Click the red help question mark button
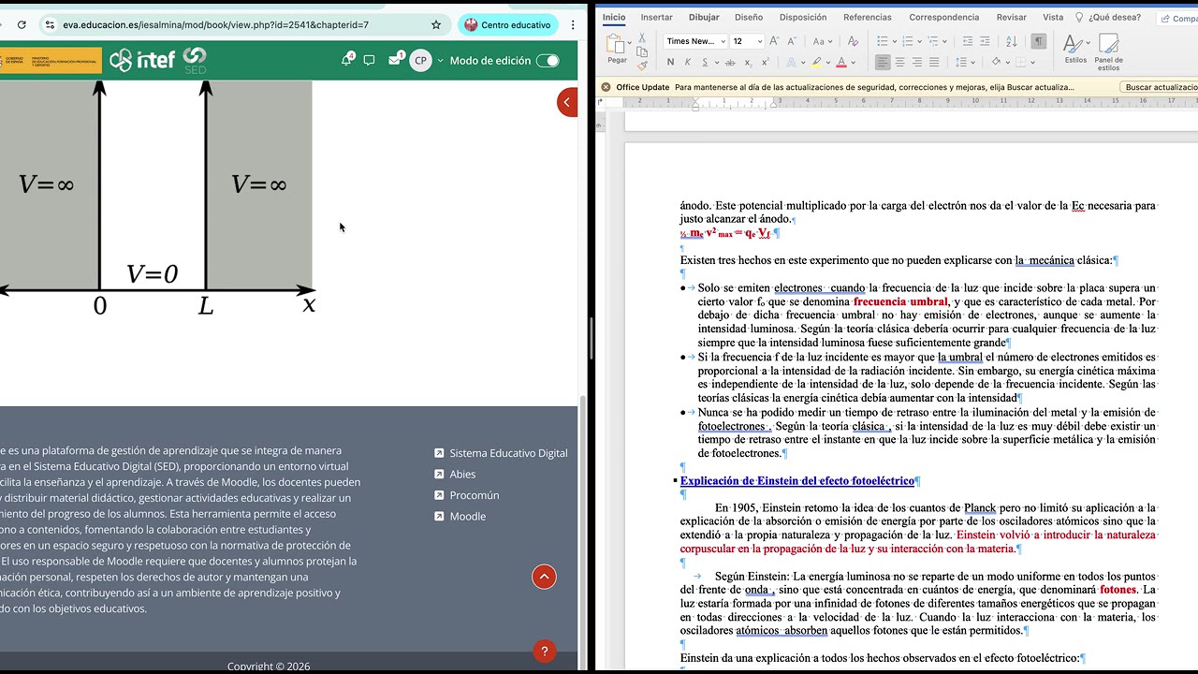 point(544,651)
